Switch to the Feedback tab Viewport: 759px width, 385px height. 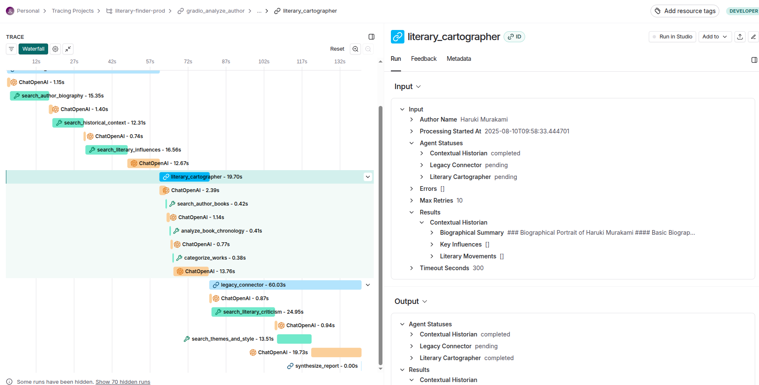coord(423,59)
